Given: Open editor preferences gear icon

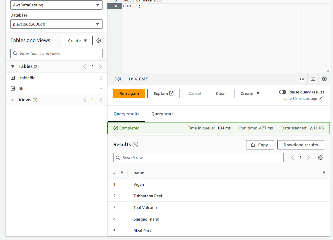Looking at the screenshot, I should coord(324,79).
